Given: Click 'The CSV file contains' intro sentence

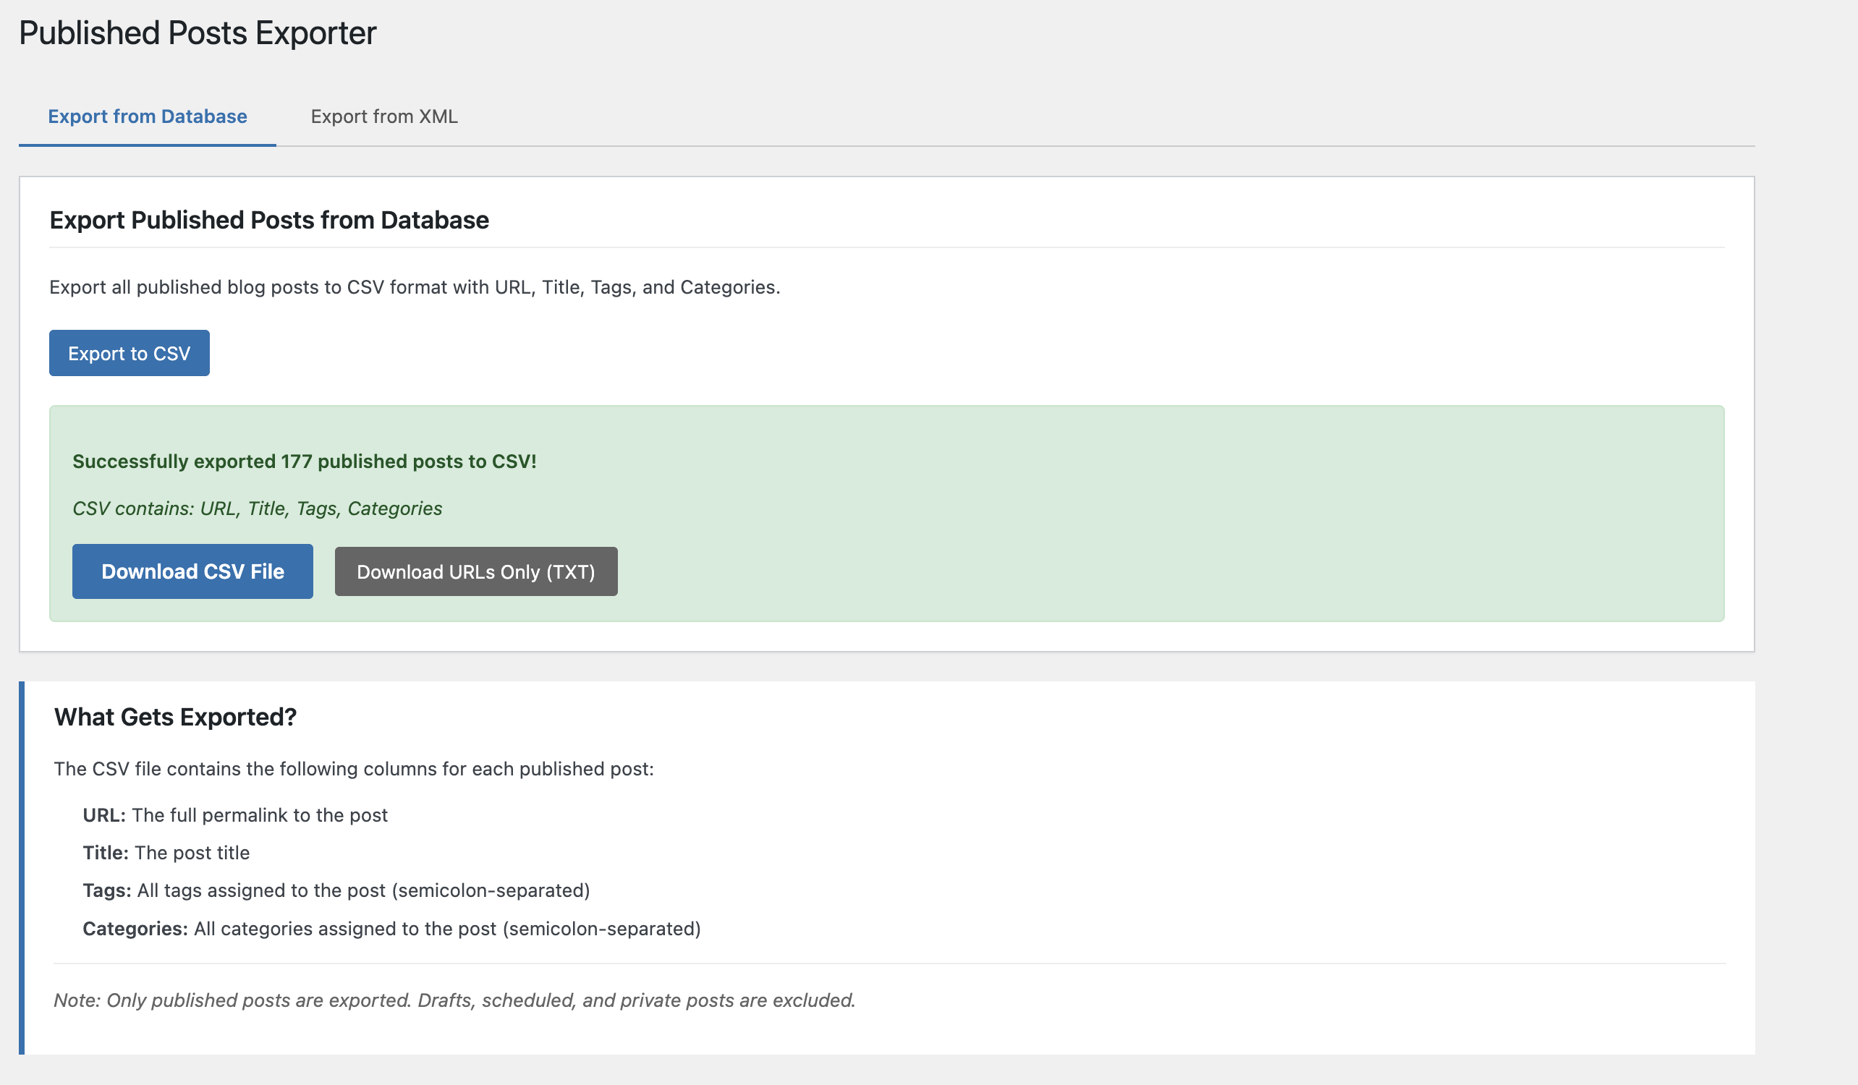Looking at the screenshot, I should coord(354,769).
